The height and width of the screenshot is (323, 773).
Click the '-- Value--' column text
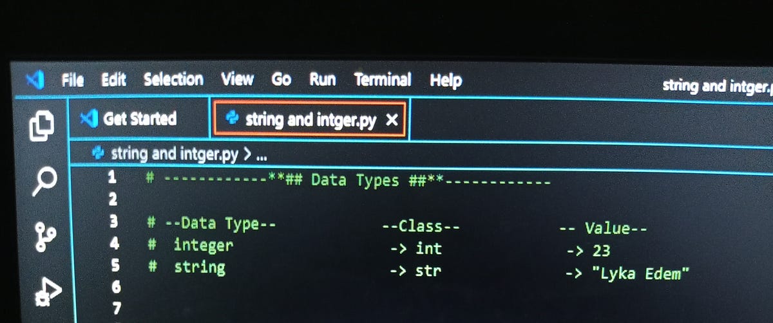[x=603, y=228]
